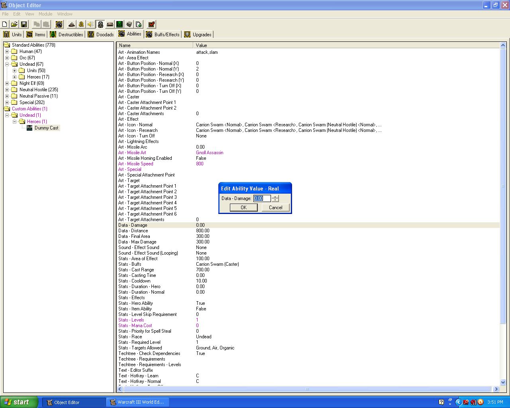The width and height of the screenshot is (510, 408).
Task: Open the File menu
Action: (x=5, y=14)
